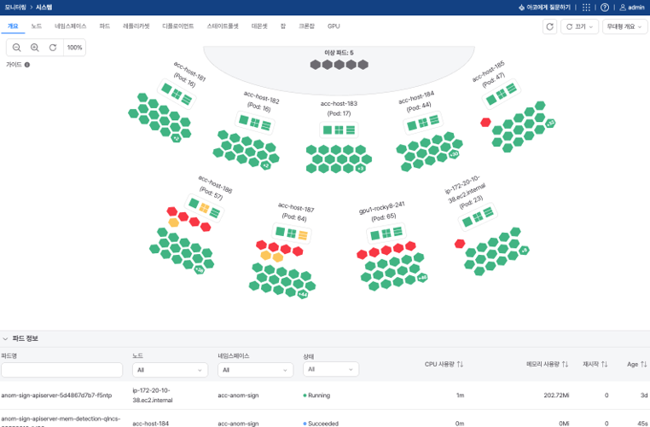Viewport: 650px width, 427px height.
Task: Click into the 파드명 search field
Action: pos(61,370)
